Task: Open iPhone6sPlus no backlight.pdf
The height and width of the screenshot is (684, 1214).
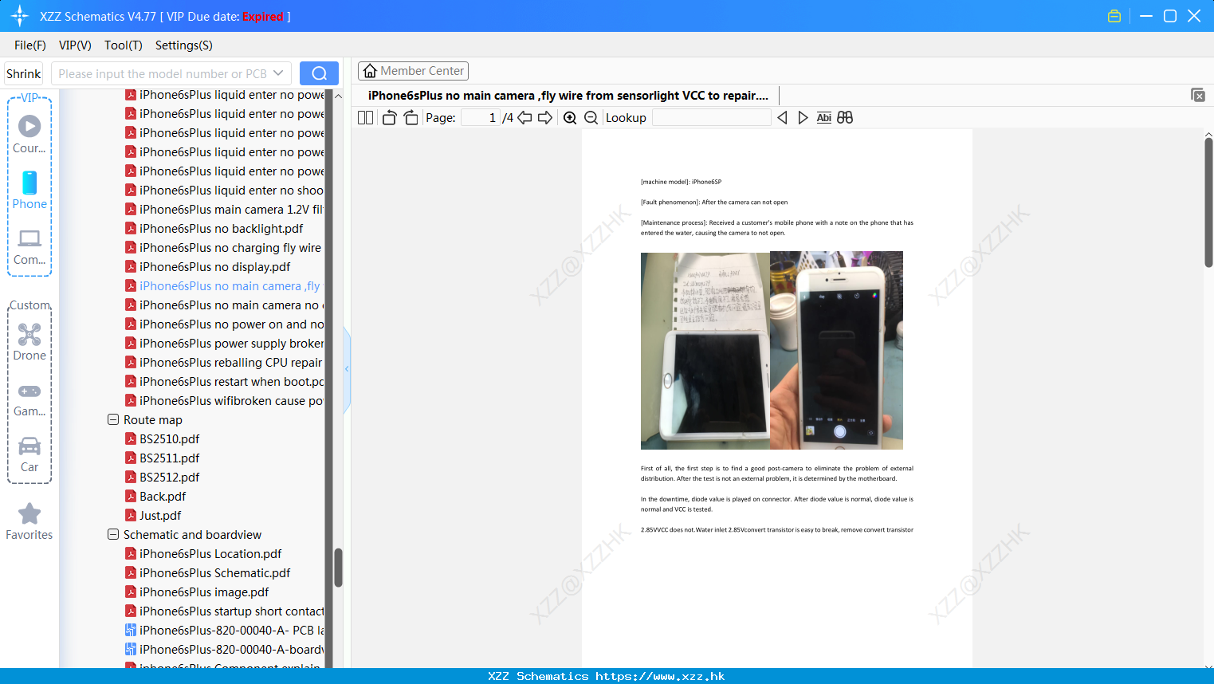Action: [221, 228]
